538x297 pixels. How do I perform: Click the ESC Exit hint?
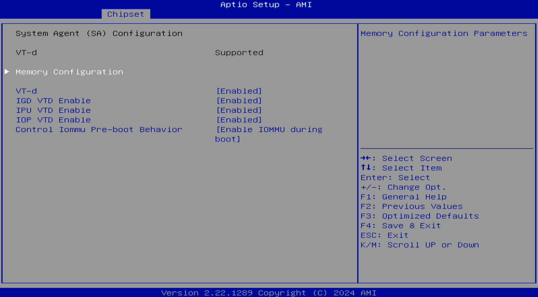[384, 235]
